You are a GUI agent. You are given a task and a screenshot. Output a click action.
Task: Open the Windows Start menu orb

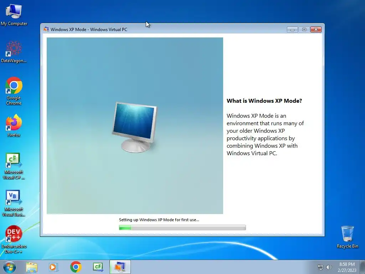10,267
